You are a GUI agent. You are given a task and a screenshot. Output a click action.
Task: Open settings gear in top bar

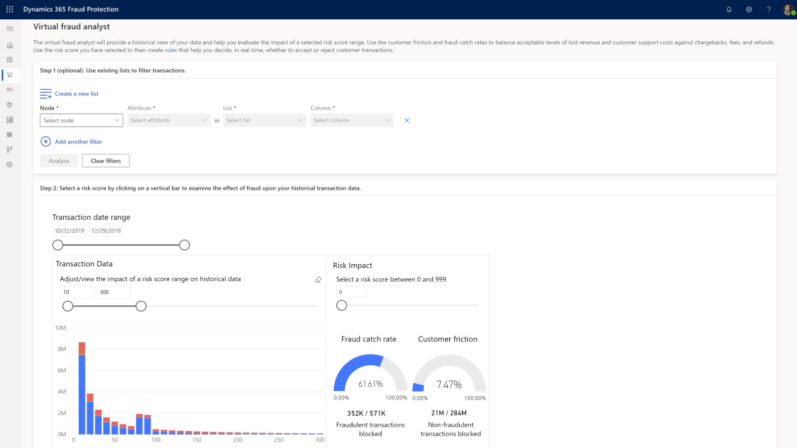(749, 9)
